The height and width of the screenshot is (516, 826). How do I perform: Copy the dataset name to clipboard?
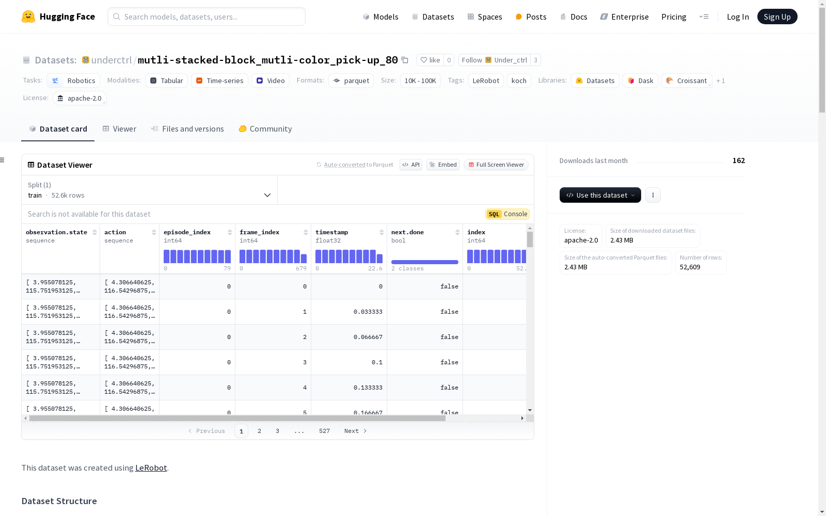tap(405, 60)
